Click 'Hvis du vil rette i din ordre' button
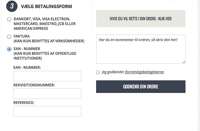The height and width of the screenshot is (131, 200). [141, 19]
